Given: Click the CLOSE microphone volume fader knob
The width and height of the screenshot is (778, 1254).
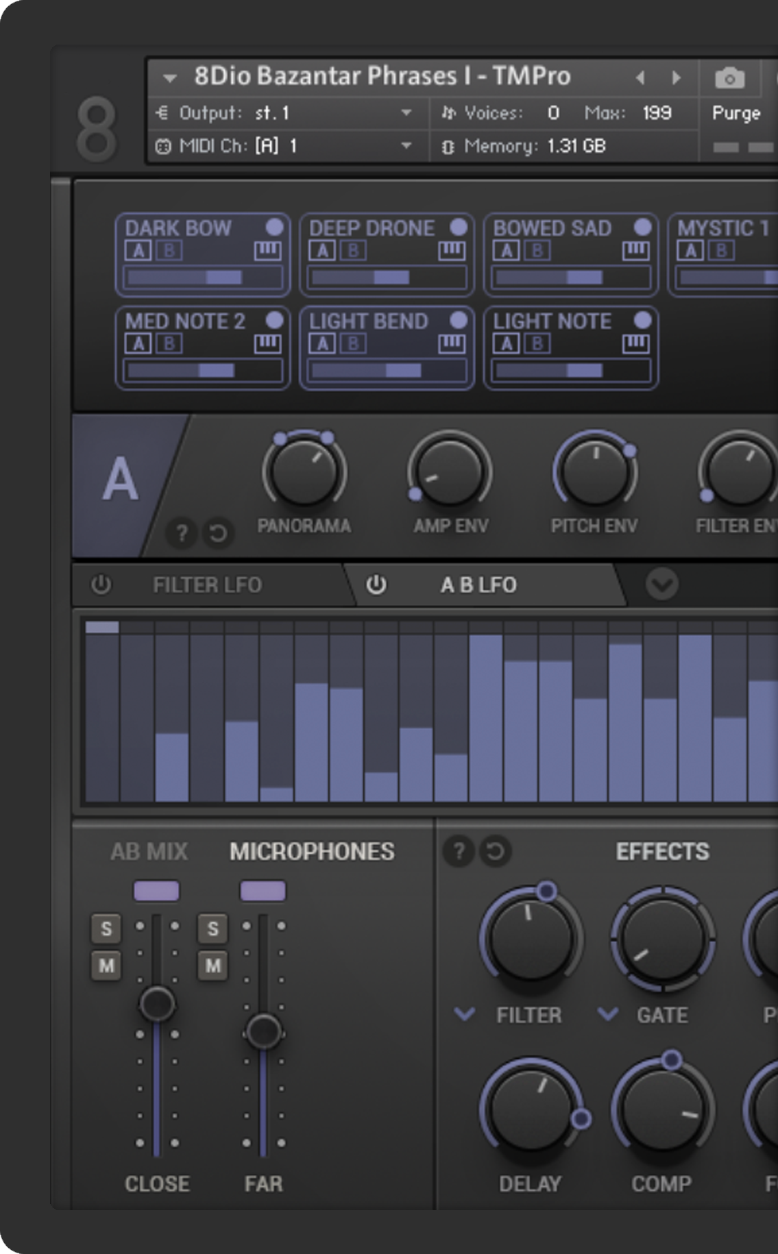Looking at the screenshot, I should pyautogui.click(x=157, y=1004).
